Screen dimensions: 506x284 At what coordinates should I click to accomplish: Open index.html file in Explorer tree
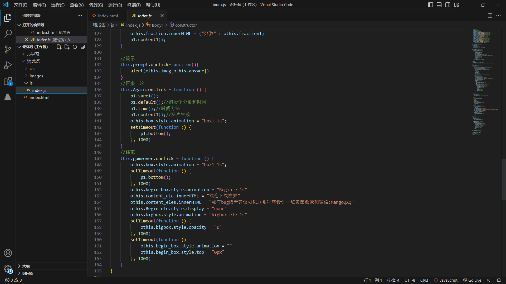click(x=52, y=97)
